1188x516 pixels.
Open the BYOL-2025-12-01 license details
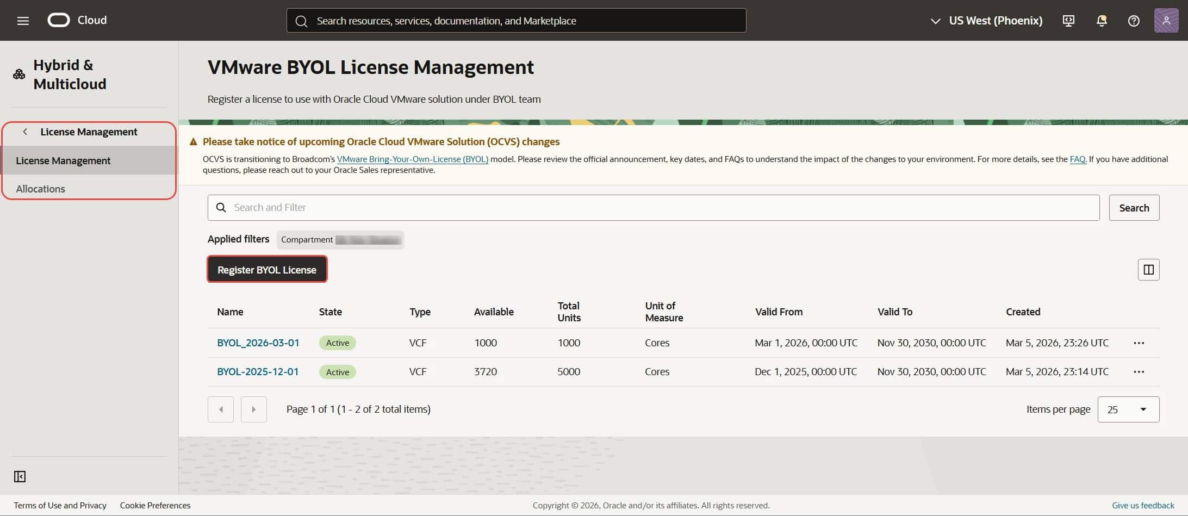click(x=257, y=371)
